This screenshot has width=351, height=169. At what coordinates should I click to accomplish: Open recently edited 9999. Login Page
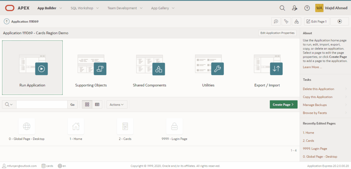315,149
